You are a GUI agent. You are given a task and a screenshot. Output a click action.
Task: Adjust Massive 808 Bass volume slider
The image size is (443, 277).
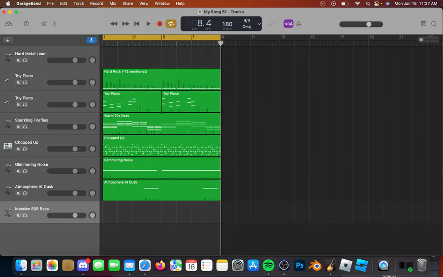66,215
